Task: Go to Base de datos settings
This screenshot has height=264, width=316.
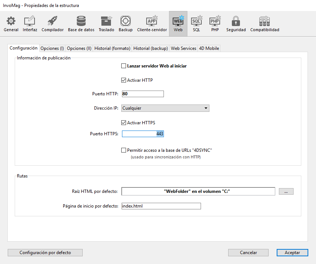Action: (x=81, y=24)
